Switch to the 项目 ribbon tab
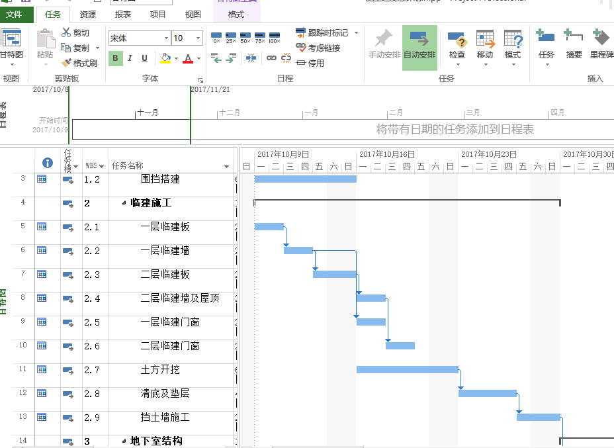The width and height of the screenshot is (614, 448). pos(158,15)
